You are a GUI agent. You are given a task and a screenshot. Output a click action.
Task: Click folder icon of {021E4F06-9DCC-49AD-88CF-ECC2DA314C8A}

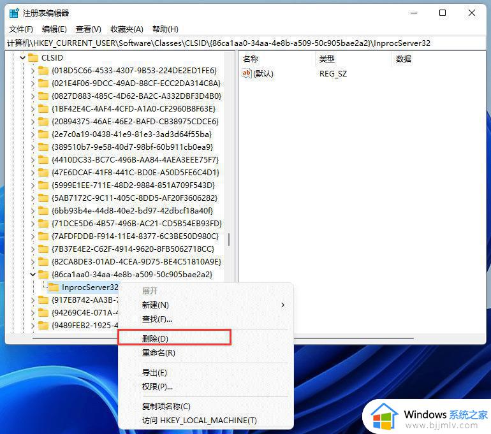(43, 83)
